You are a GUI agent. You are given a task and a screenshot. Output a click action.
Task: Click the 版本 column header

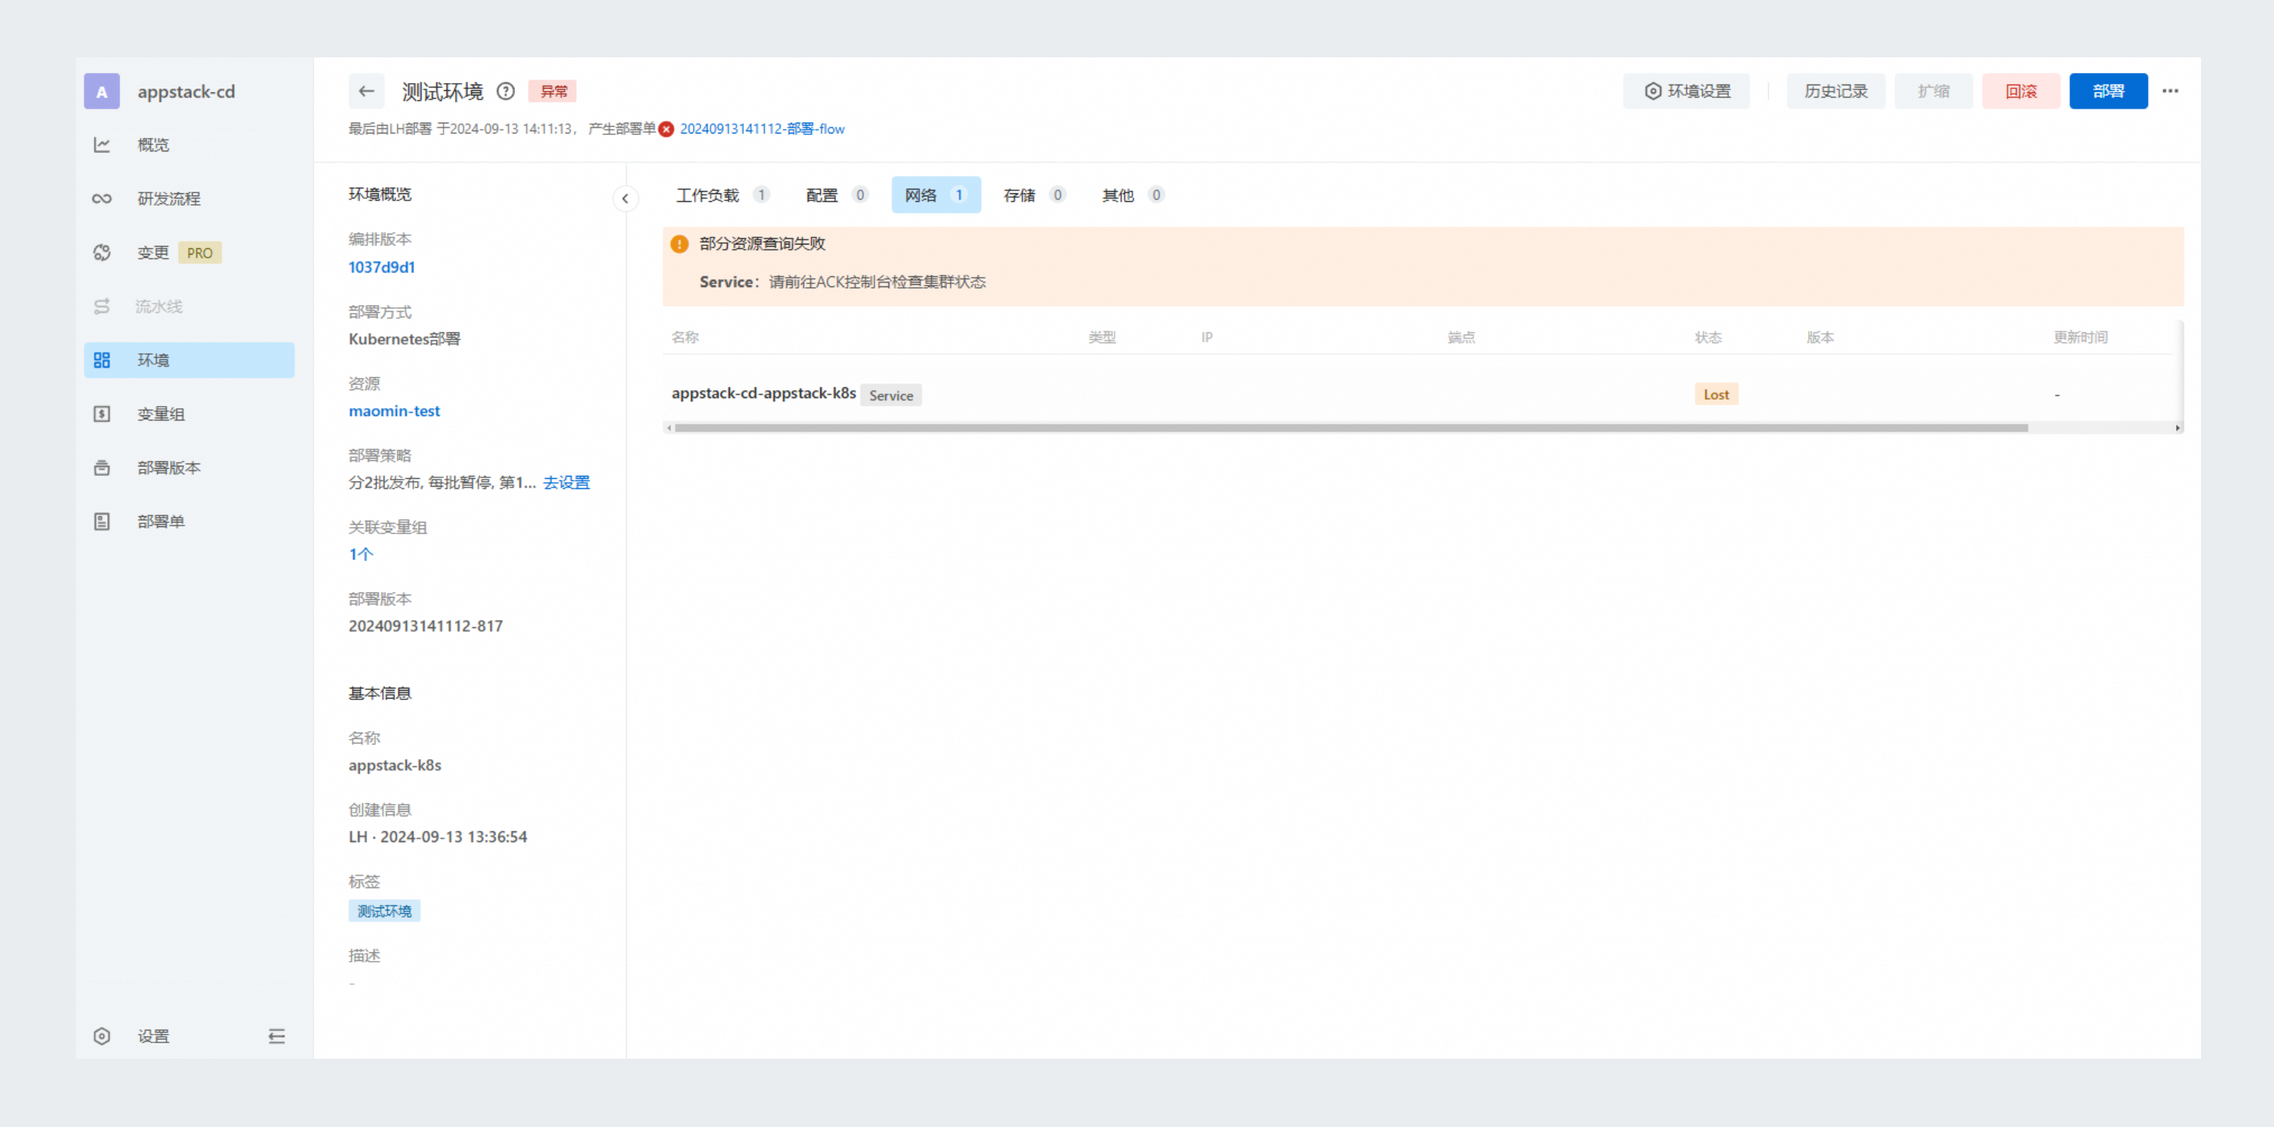coord(1820,337)
